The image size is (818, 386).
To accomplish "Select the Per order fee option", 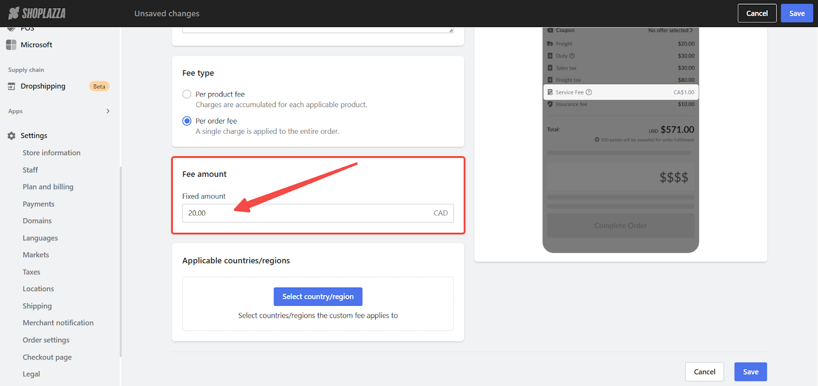I will (x=187, y=121).
